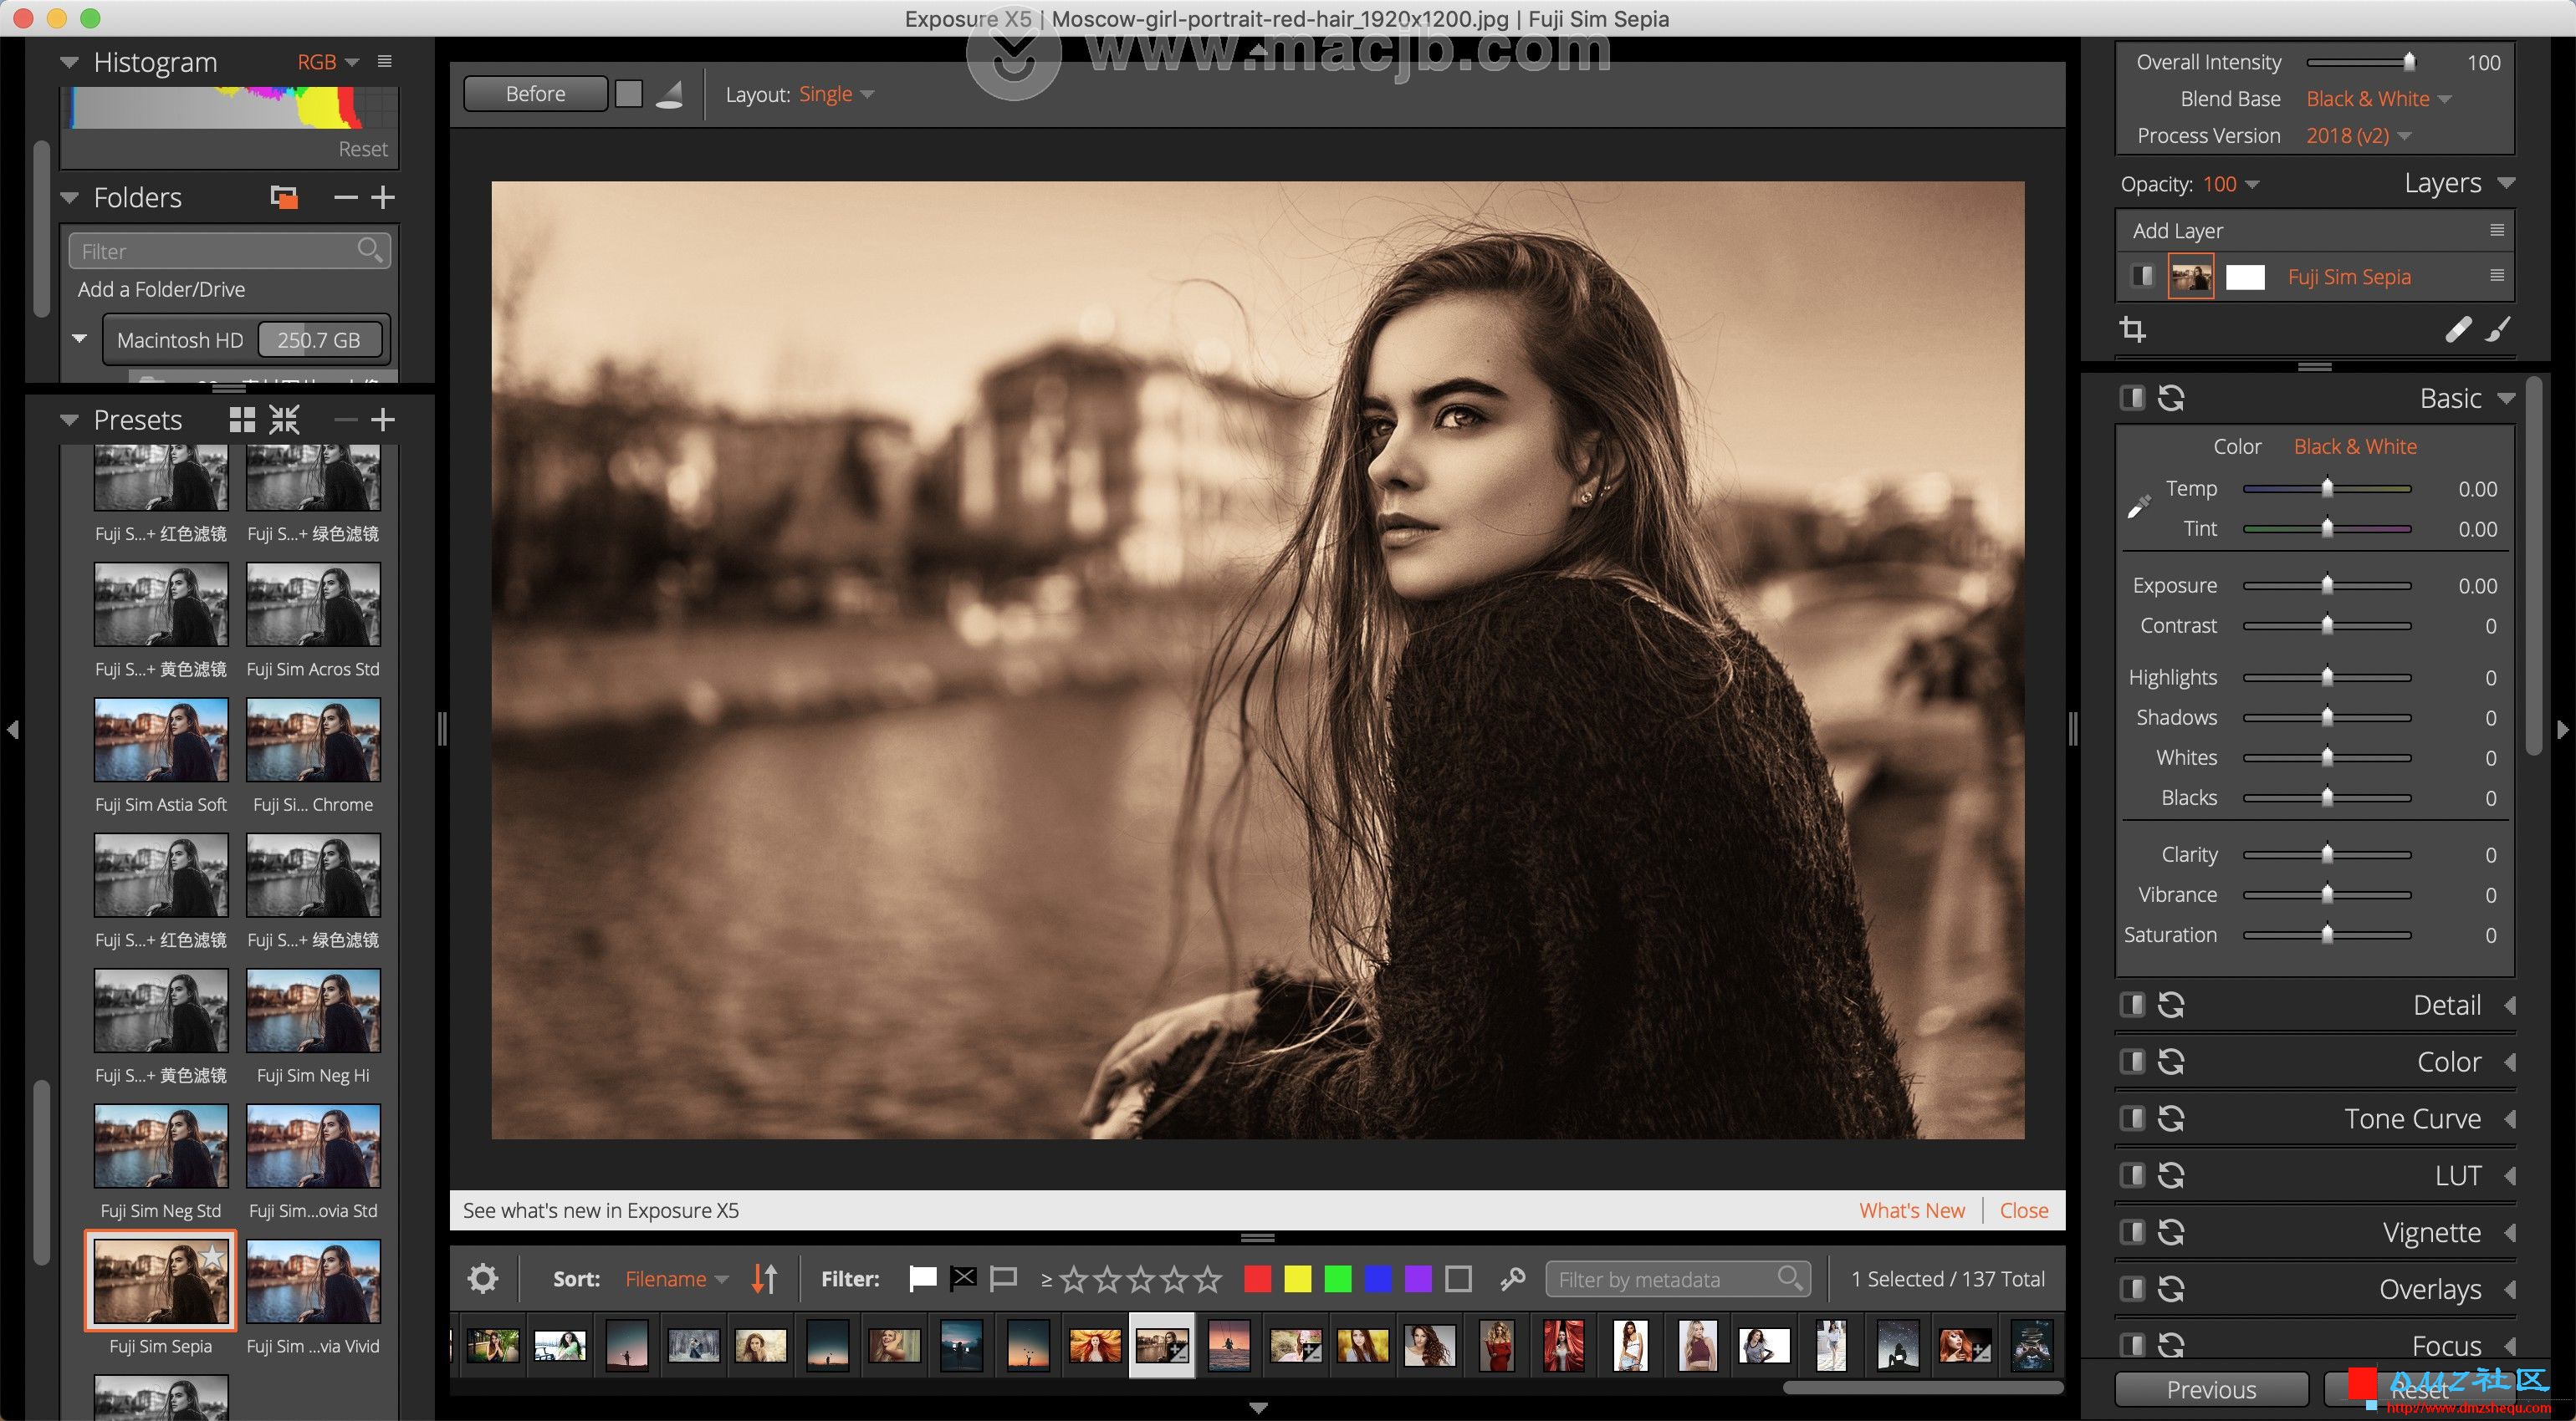Click the Filter by metadata field
This screenshot has height=1421, width=2576.
click(1678, 1278)
